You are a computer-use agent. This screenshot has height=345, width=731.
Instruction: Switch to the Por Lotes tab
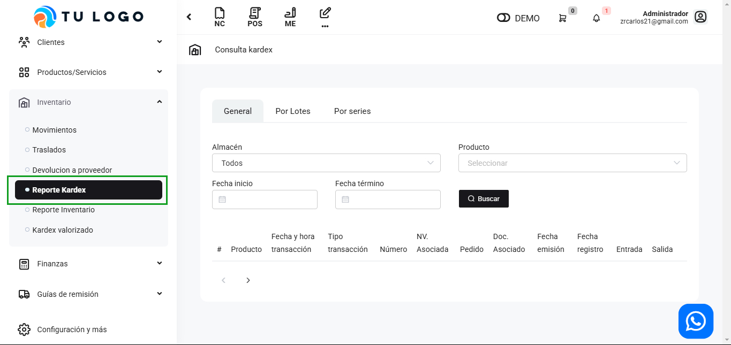pos(293,111)
